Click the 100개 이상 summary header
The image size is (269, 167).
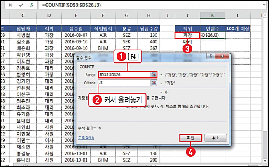coord(238,29)
